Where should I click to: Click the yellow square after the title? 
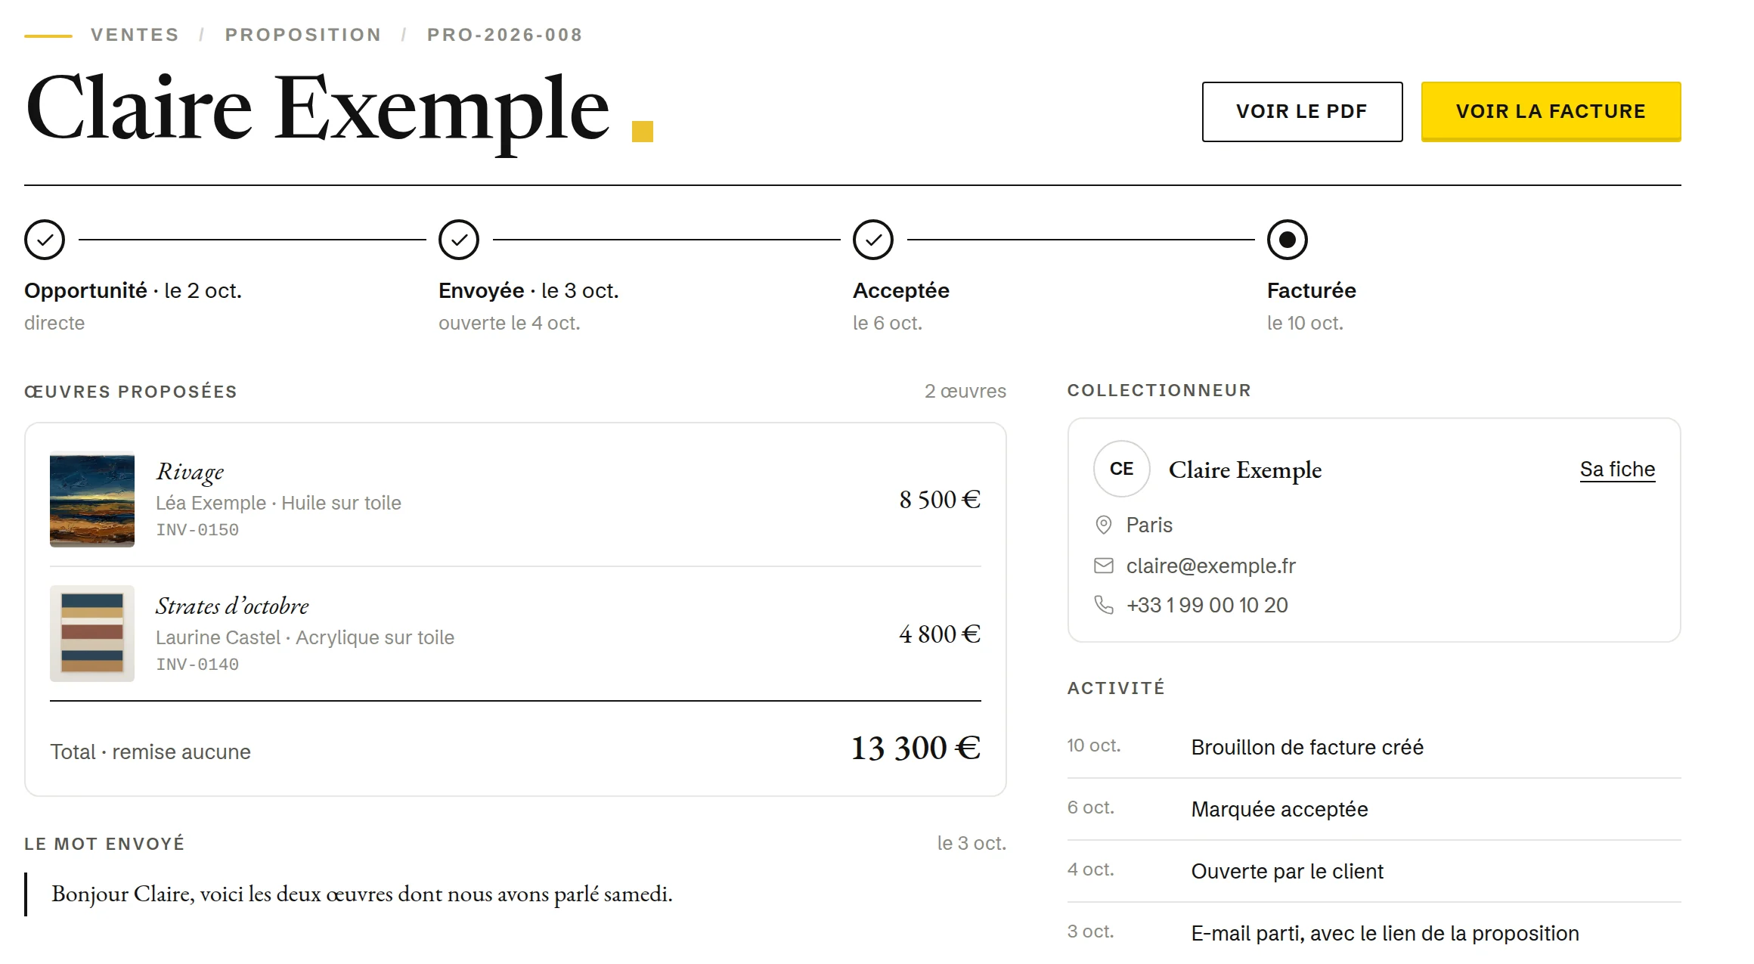pos(642,132)
